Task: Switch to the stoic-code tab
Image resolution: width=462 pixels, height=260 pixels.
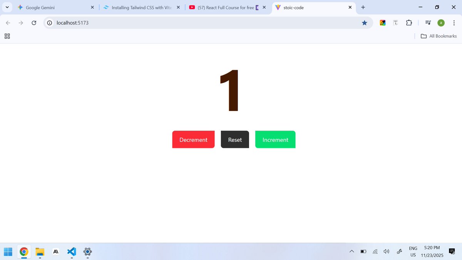Action: 312,7
